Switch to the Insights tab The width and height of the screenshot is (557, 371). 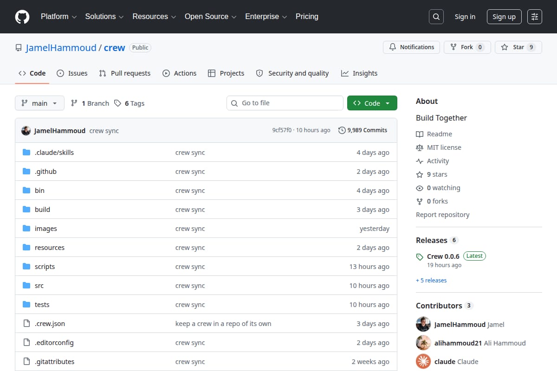click(359, 73)
